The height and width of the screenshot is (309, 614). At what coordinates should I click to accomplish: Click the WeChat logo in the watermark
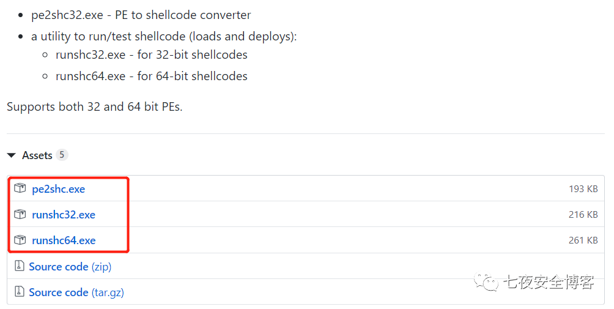coord(489,282)
